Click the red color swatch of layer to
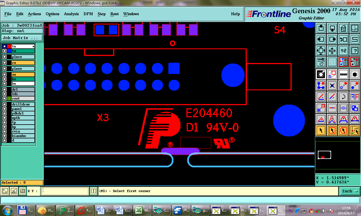The height and width of the screenshot is (216, 361). (9, 46)
